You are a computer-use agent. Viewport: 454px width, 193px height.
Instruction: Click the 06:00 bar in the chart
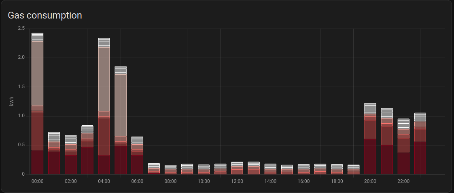pos(137,156)
